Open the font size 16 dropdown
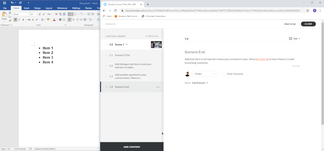This screenshot has height=151, width=324. 36,14
